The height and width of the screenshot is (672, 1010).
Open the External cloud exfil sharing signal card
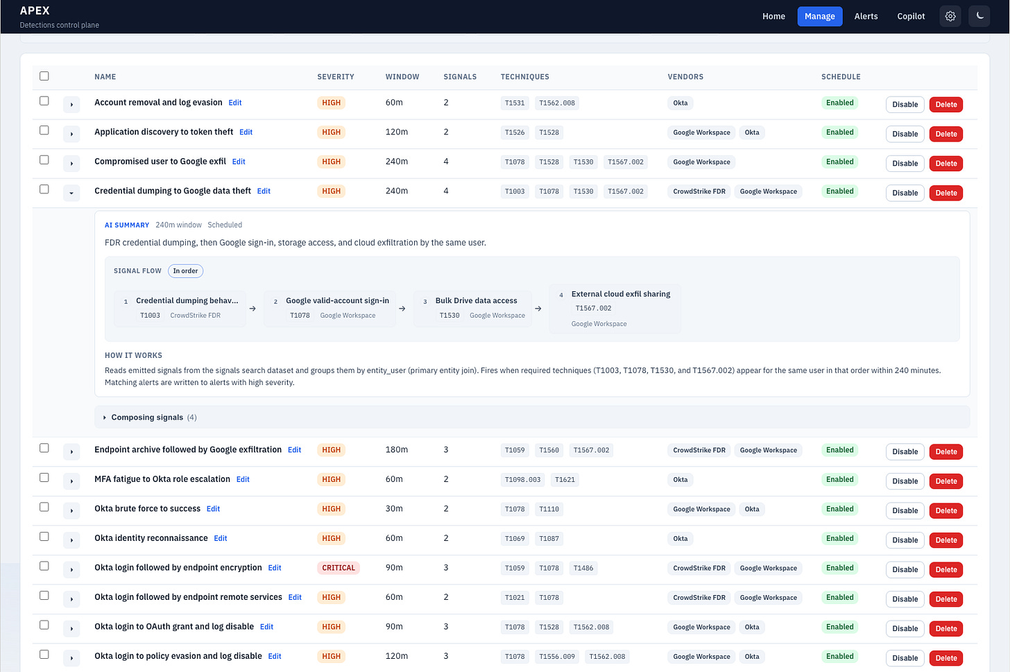[615, 309]
